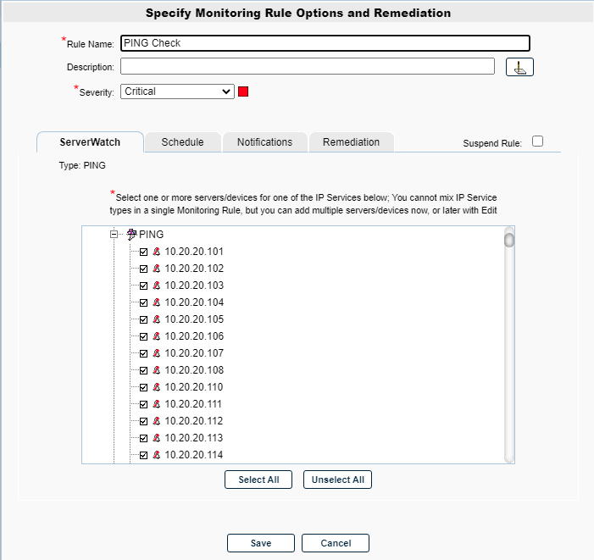Cancel the monitoring rule dialog
The image size is (594, 560).
tap(336, 543)
